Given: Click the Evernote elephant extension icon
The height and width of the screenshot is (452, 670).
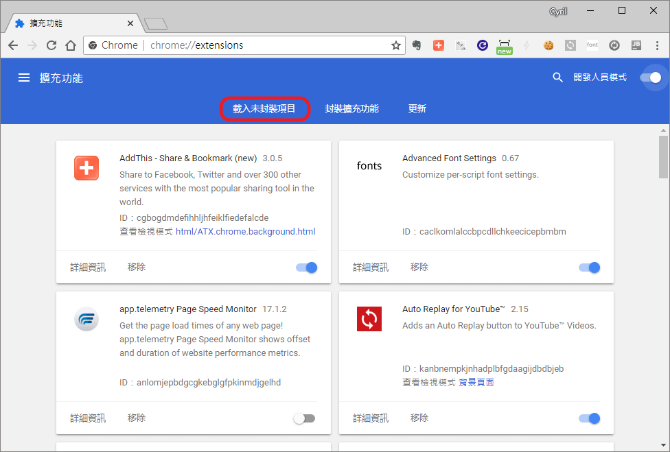Looking at the screenshot, I should pyautogui.click(x=417, y=45).
